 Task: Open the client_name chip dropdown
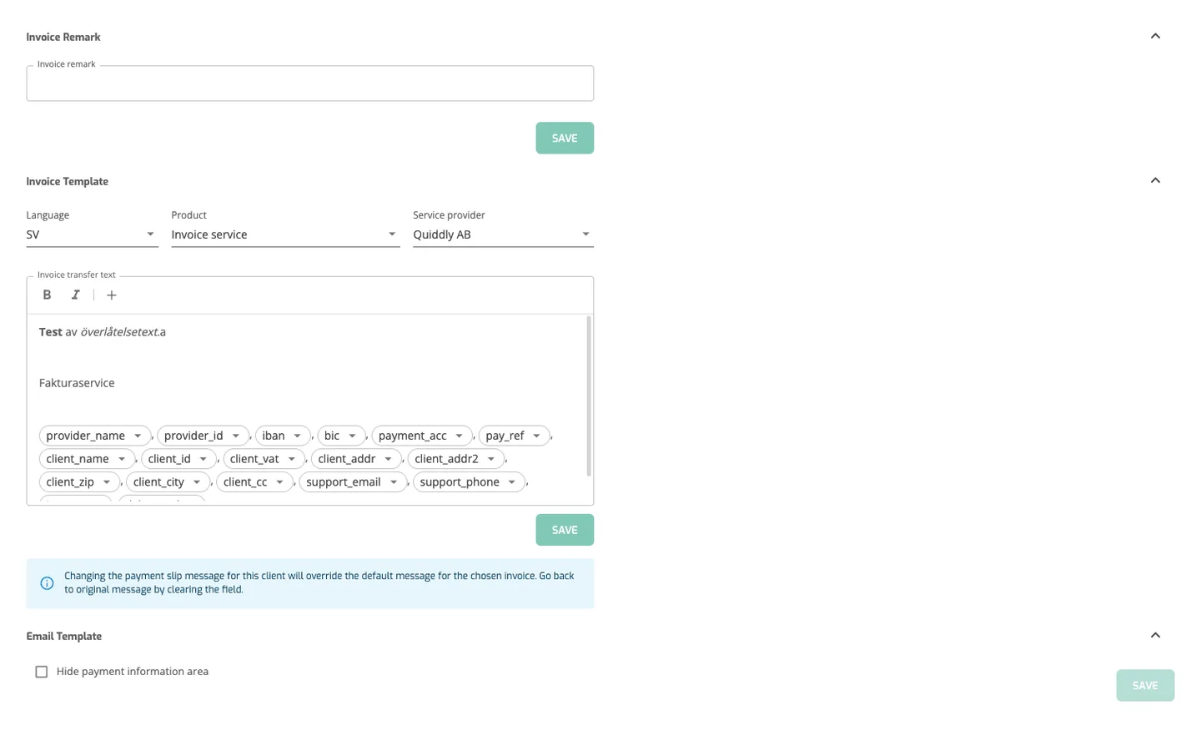click(121, 459)
